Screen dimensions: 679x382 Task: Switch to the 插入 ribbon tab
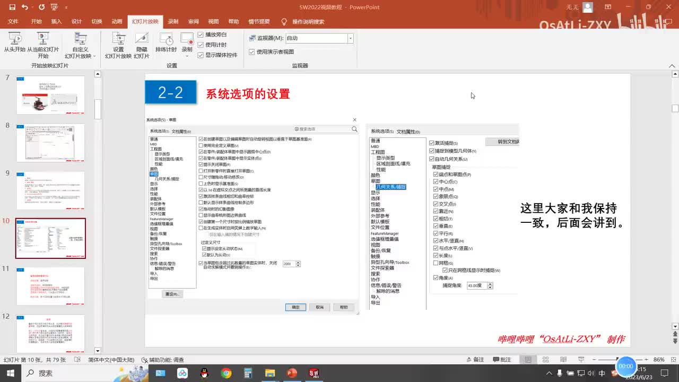click(x=56, y=22)
